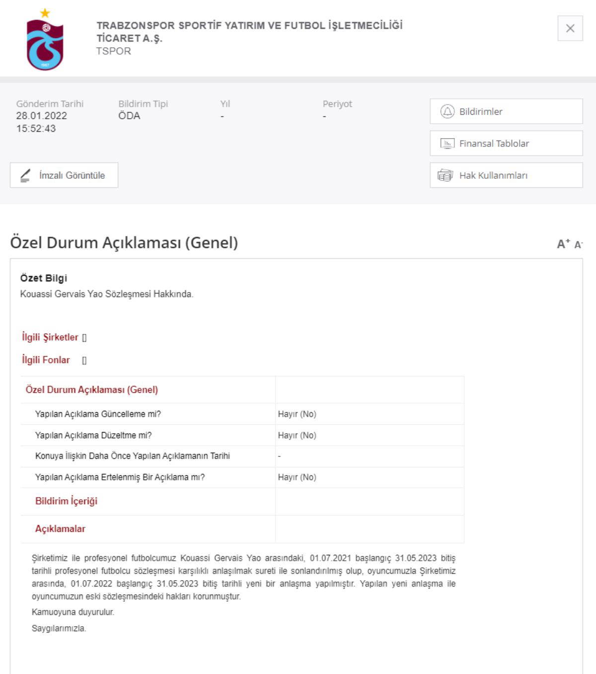This screenshot has height=674, width=596.
Task: Open the İlgili Fonlar section
Action: click(x=46, y=360)
